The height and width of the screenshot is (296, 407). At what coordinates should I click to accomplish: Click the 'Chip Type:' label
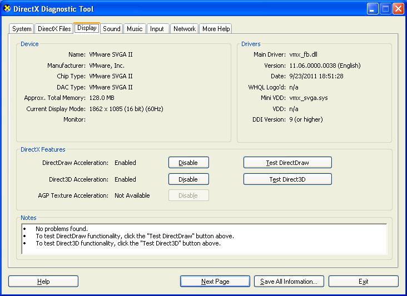71,76
